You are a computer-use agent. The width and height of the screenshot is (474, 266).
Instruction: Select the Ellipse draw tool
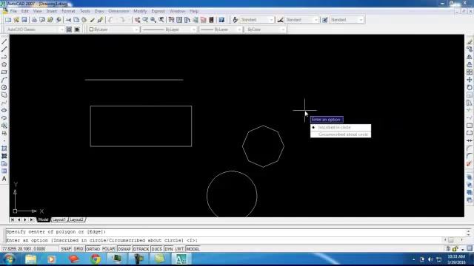(4, 110)
